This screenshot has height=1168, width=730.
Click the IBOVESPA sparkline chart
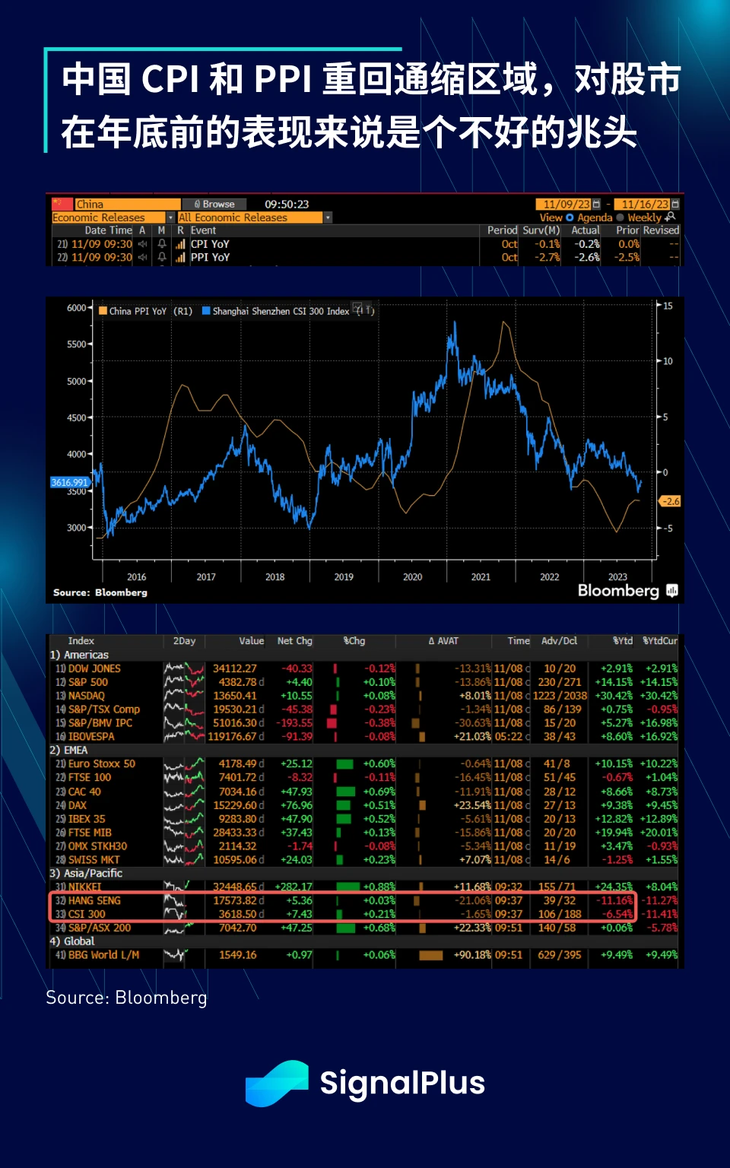pyautogui.click(x=184, y=736)
